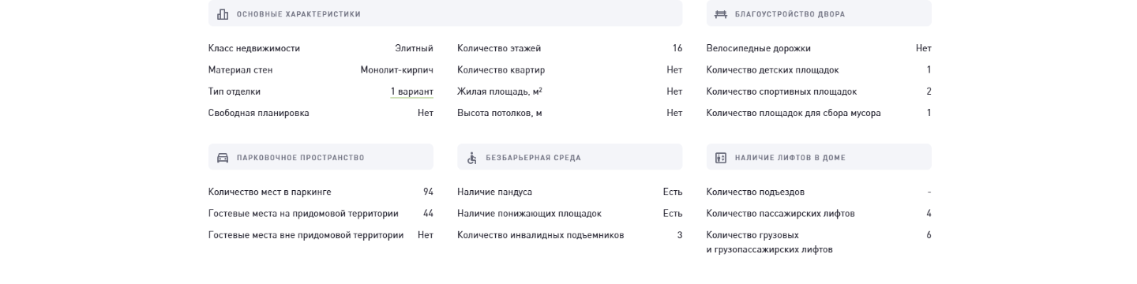Select the Безбарьерная среда section header
This screenshot has height=284, width=1137.
(569, 157)
